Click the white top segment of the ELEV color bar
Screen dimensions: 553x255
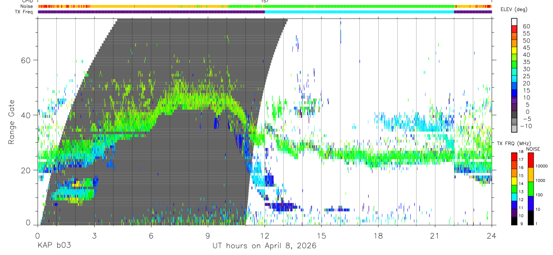pyautogui.click(x=514, y=22)
